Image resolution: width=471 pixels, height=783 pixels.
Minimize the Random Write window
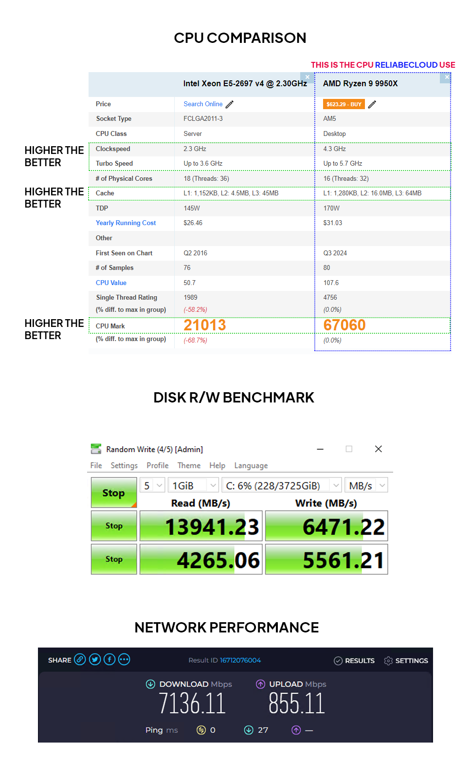point(320,449)
